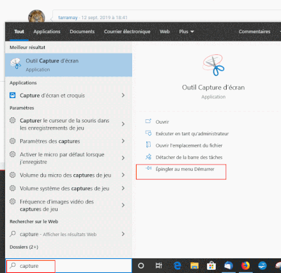Click the large scissors Snipping Tool icon
The width and height of the screenshot is (281, 273).
tap(213, 65)
